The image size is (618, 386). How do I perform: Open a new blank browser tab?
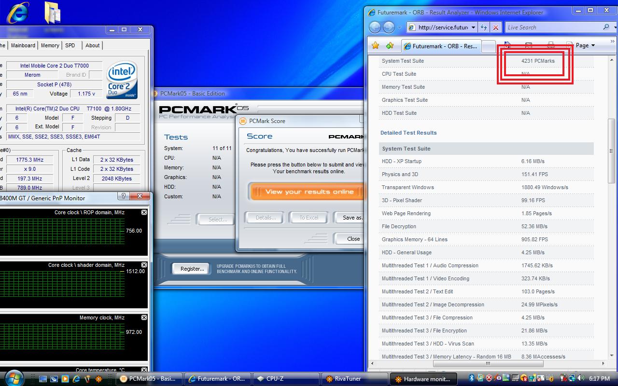[489, 47]
